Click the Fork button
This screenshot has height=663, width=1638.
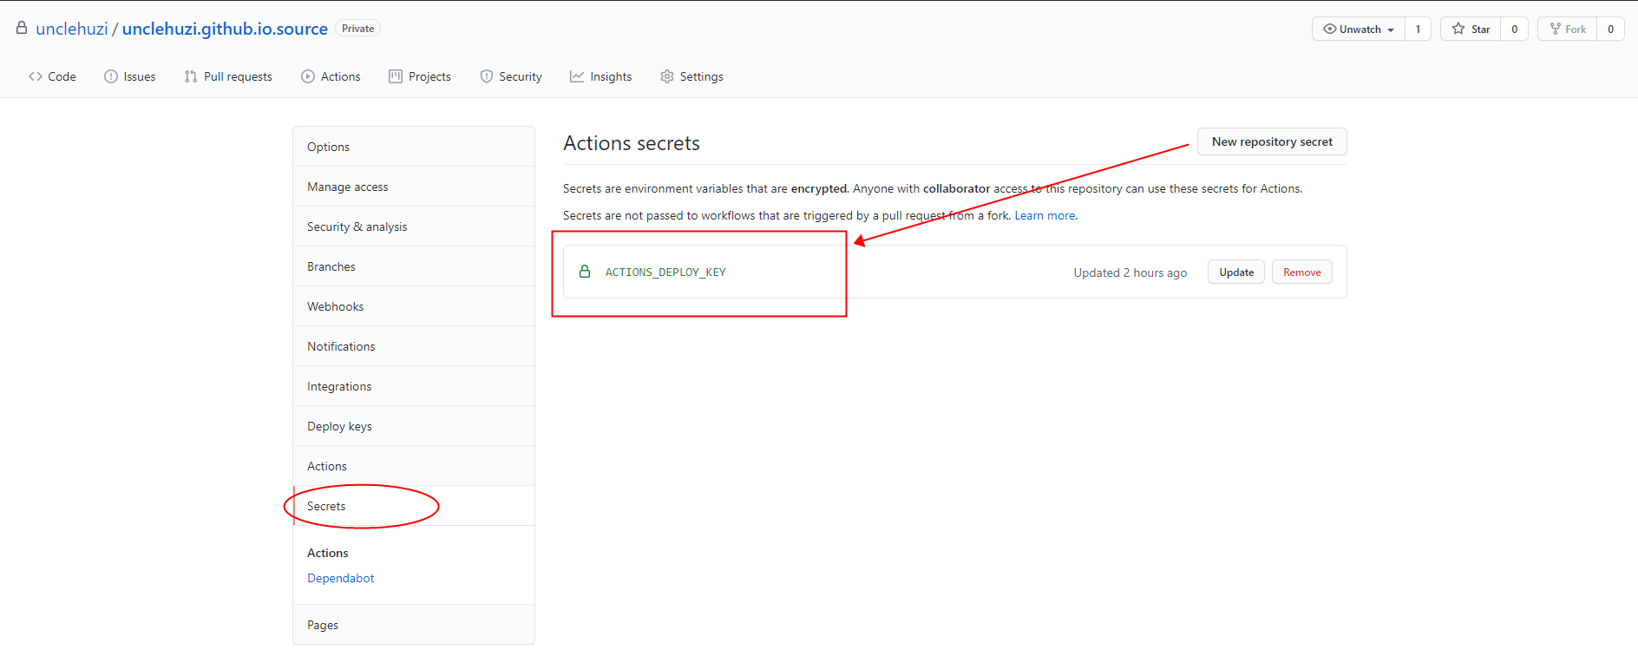(1567, 29)
